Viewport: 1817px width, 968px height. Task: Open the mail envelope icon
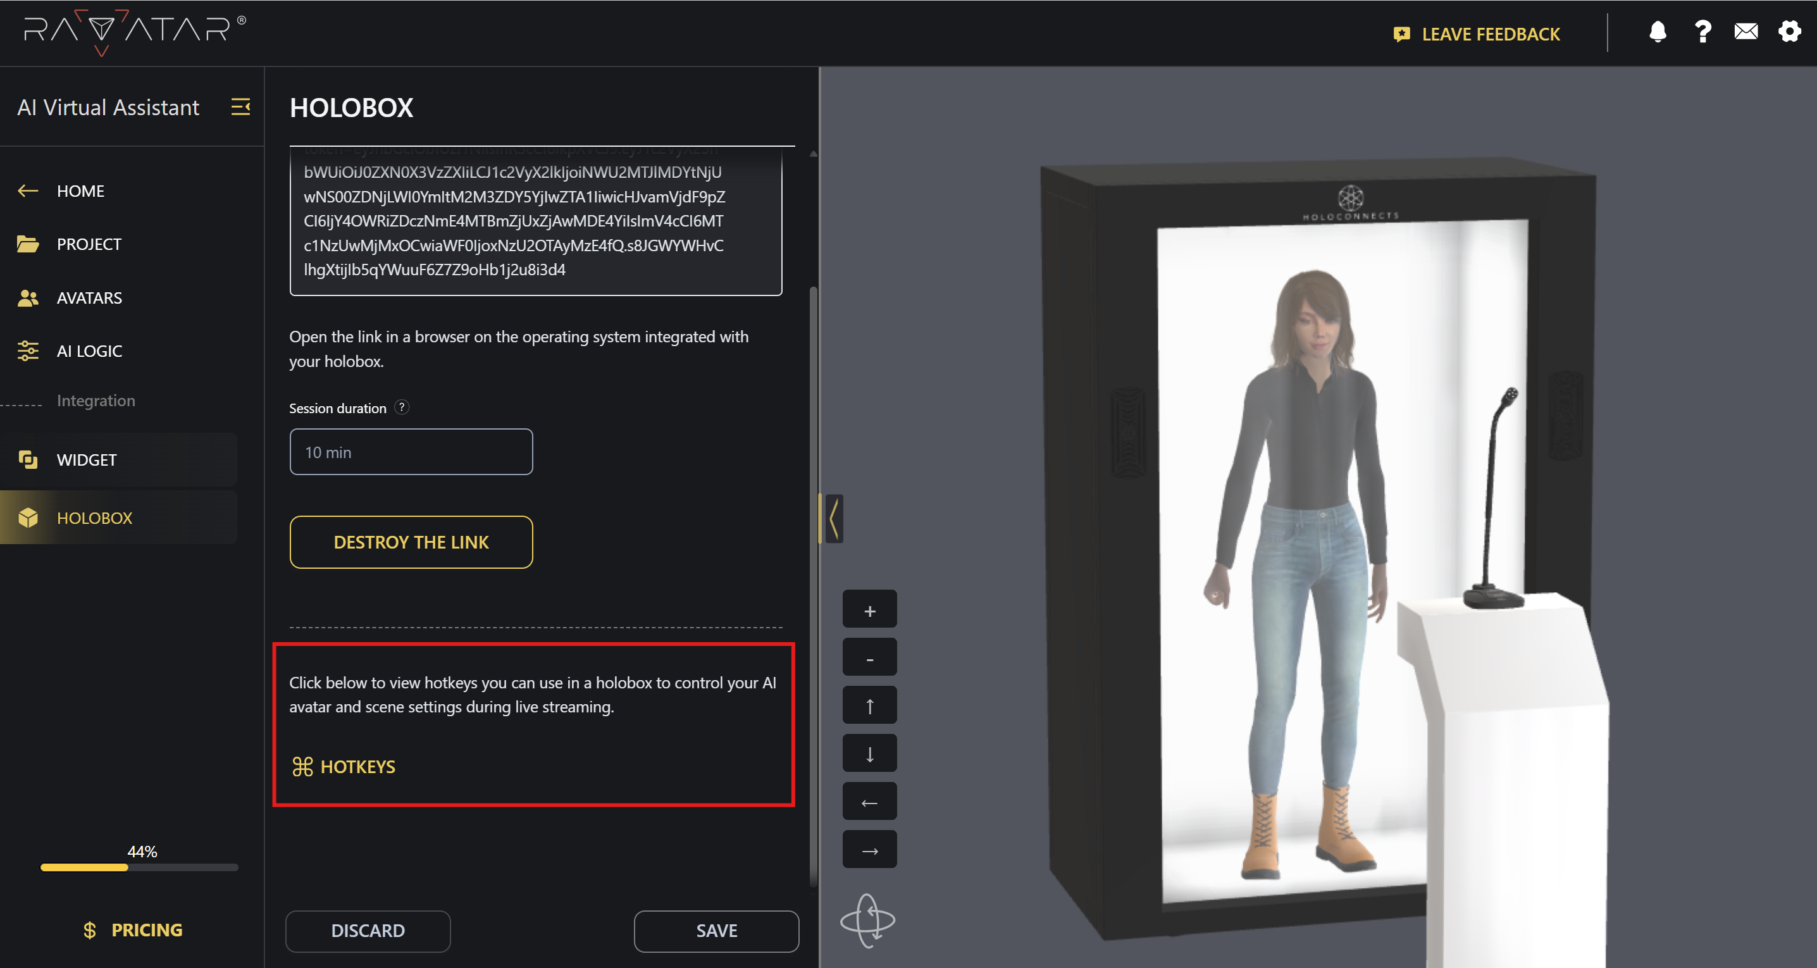(1746, 32)
